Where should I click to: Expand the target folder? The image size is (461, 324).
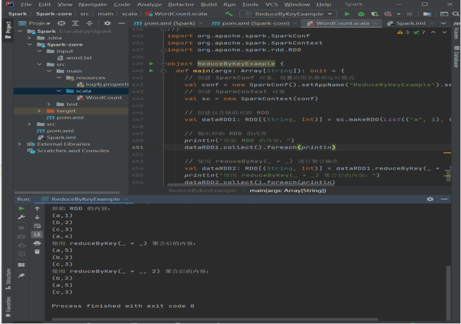click(x=39, y=111)
